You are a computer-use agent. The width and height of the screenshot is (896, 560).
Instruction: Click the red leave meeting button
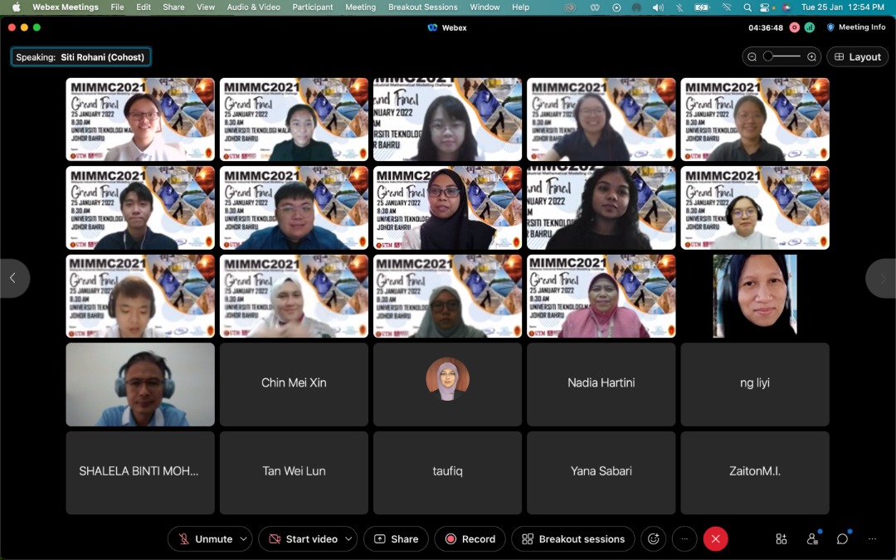(x=715, y=538)
